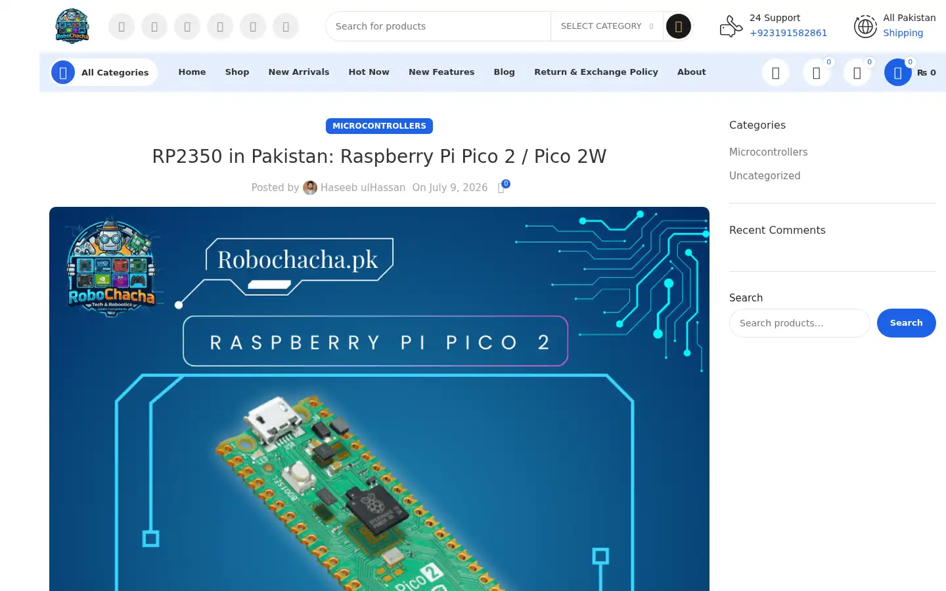Screen dimensions: 946x591
Task: Select Hot Now in the nav bar
Action: tap(369, 72)
